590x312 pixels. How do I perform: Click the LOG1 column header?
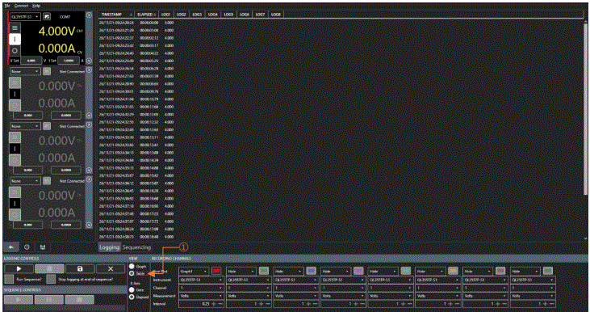tap(165, 15)
